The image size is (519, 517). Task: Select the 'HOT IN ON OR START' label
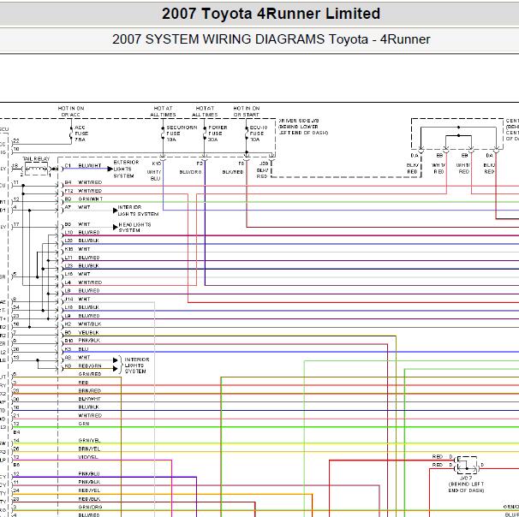tap(247, 111)
